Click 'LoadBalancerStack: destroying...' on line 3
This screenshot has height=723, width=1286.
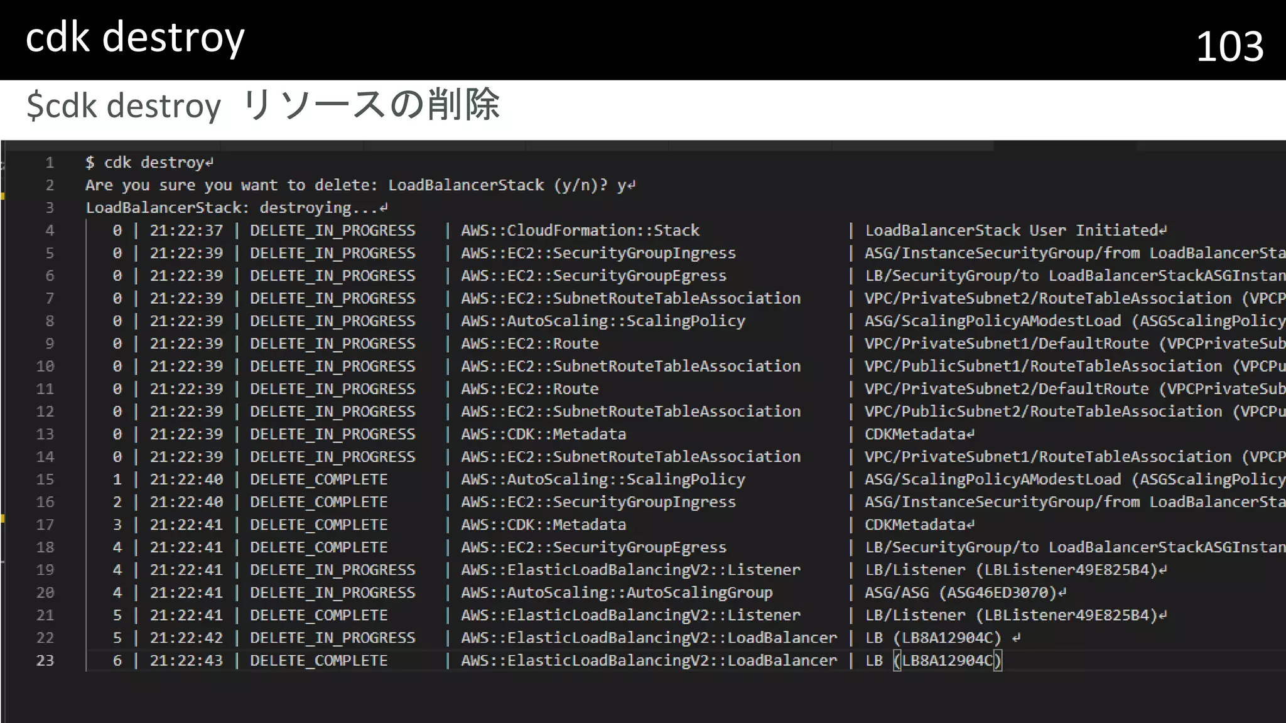(232, 208)
